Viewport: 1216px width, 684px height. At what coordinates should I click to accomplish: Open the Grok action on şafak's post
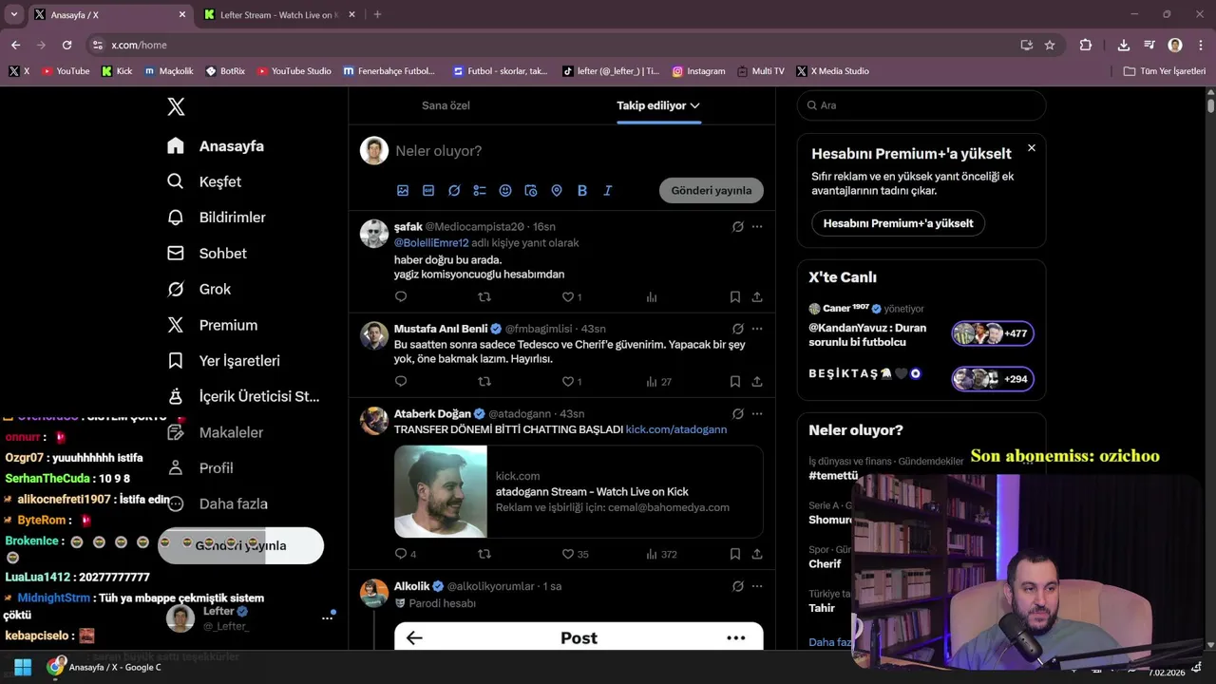point(738,226)
